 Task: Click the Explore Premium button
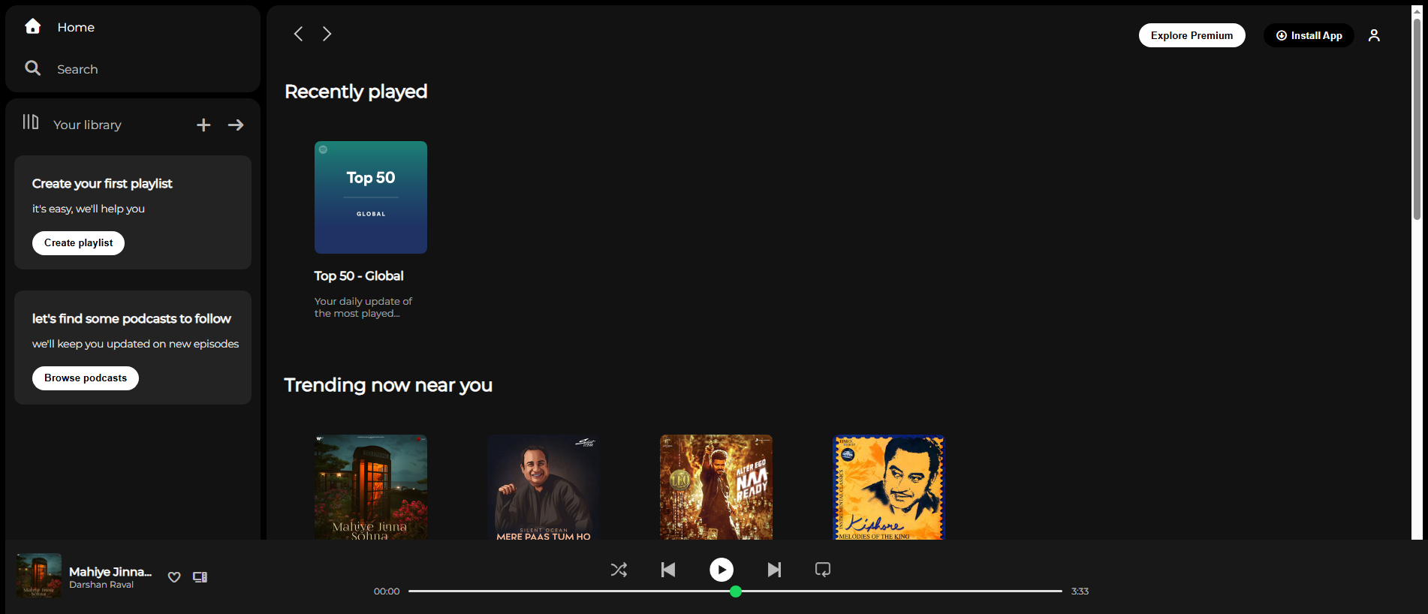tap(1192, 35)
